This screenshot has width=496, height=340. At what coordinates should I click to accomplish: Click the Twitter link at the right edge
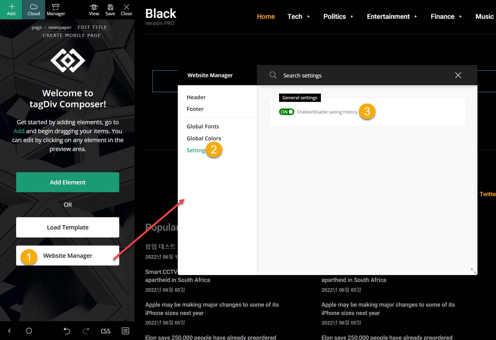[x=487, y=194]
